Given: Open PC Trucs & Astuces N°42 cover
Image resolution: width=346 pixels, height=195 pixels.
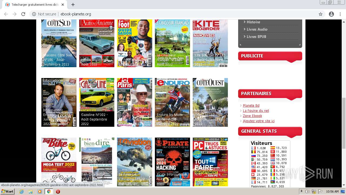Looking at the screenshot, I should coord(210,162).
